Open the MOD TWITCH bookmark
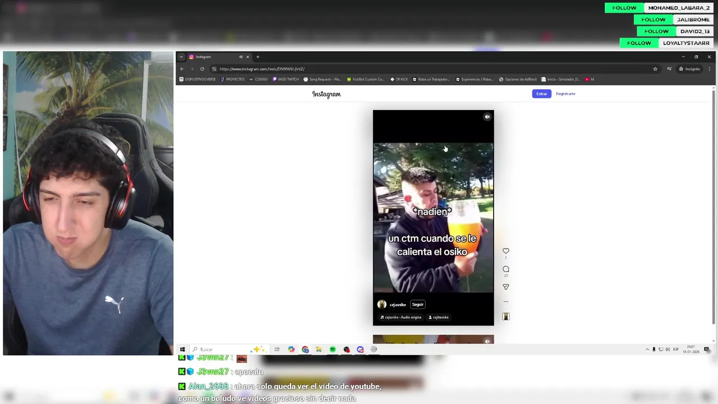 point(286,79)
